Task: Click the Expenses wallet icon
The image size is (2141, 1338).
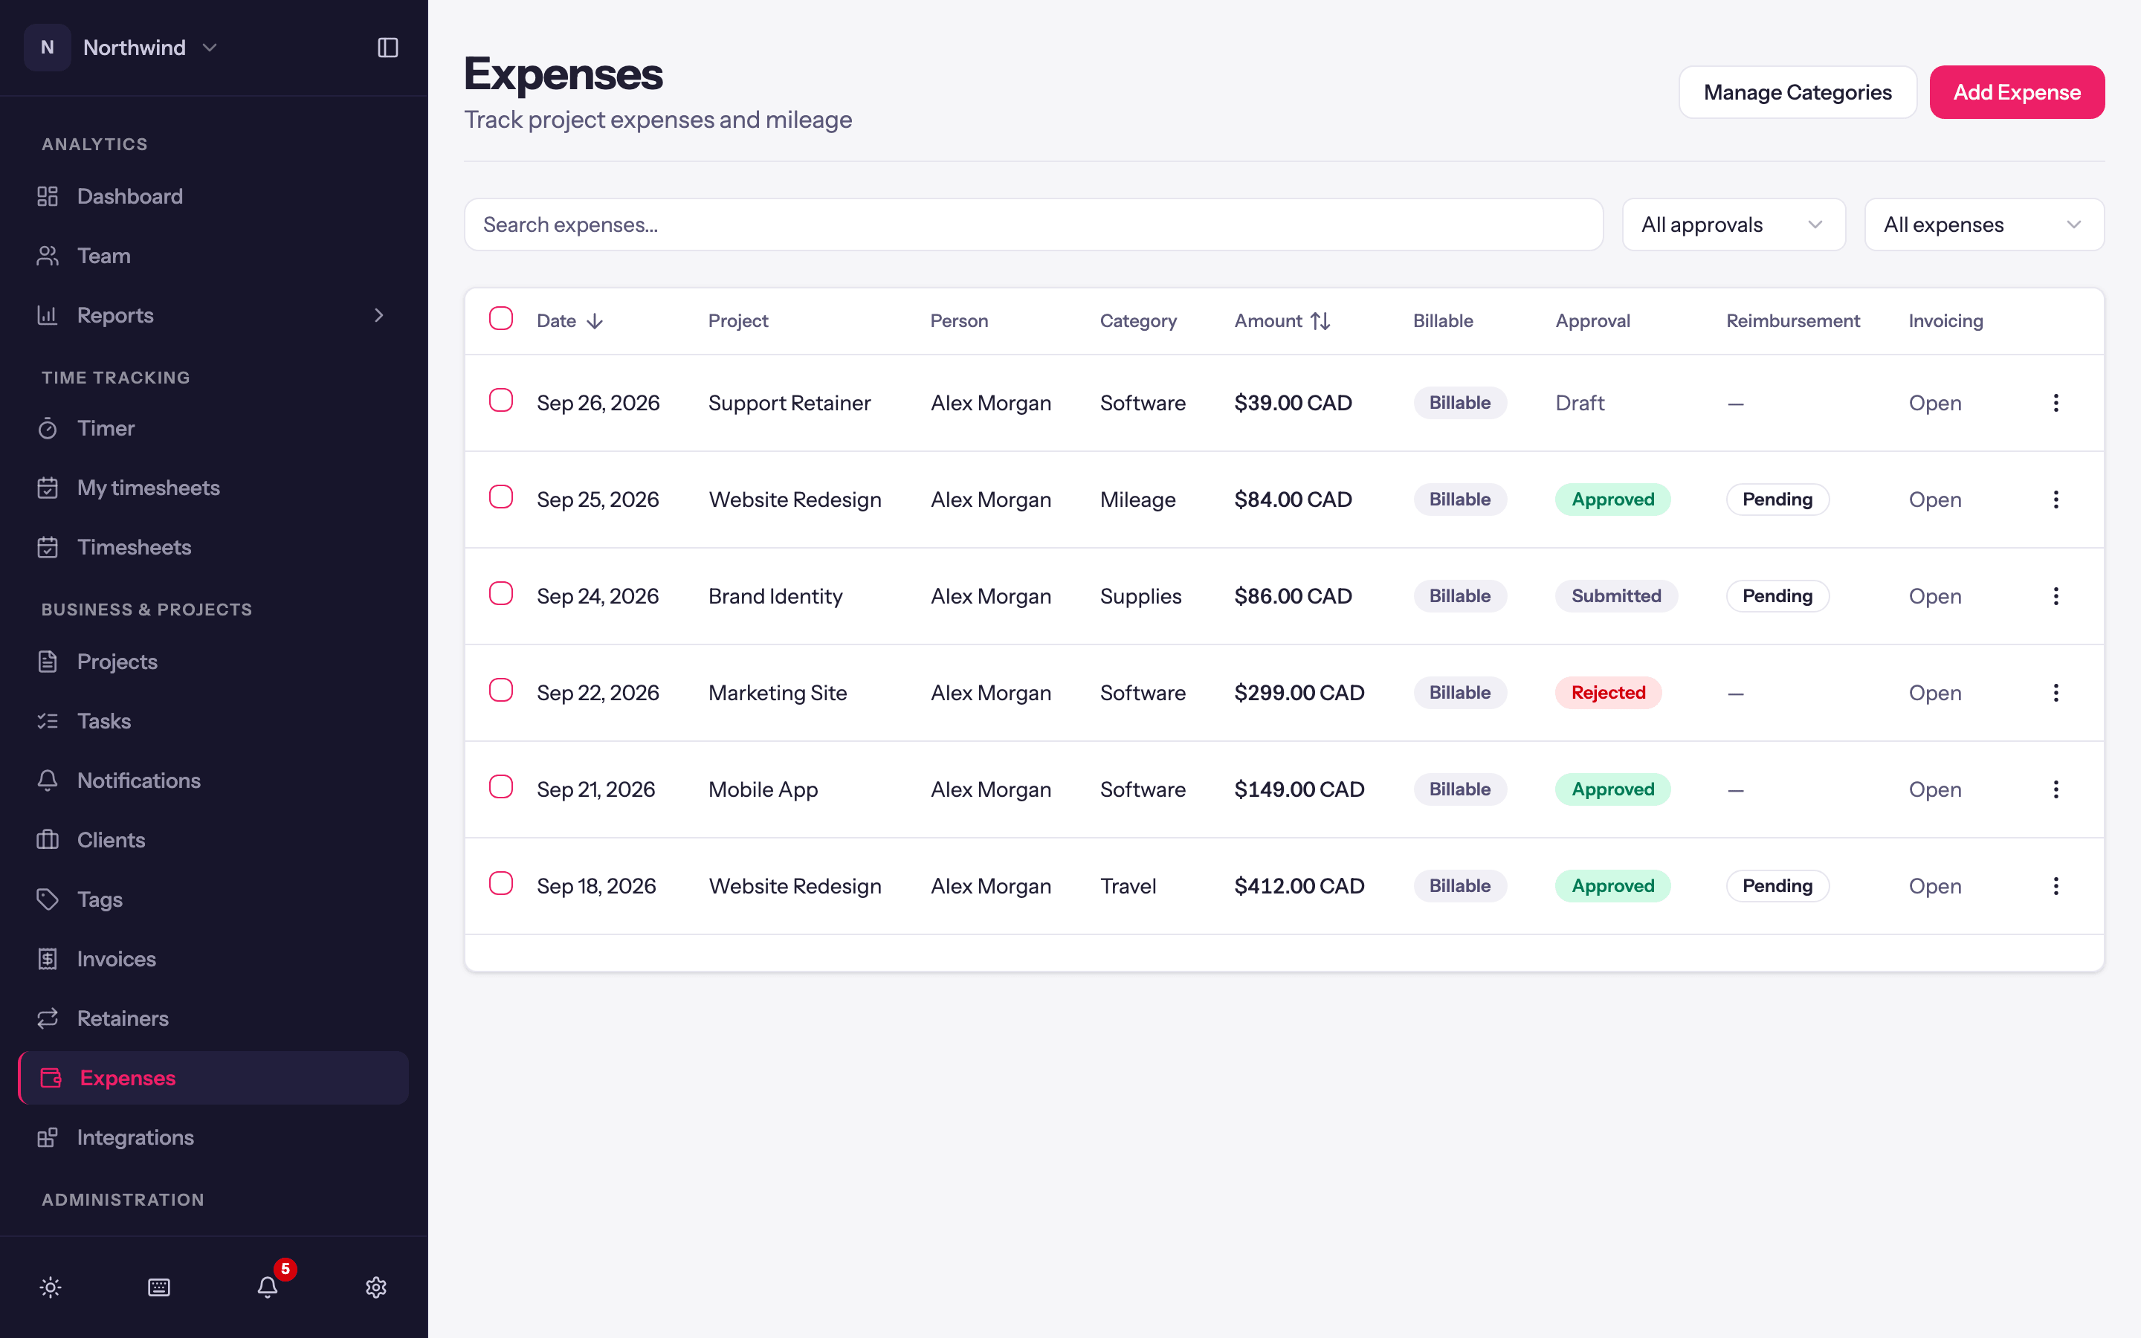Action: coord(51,1078)
